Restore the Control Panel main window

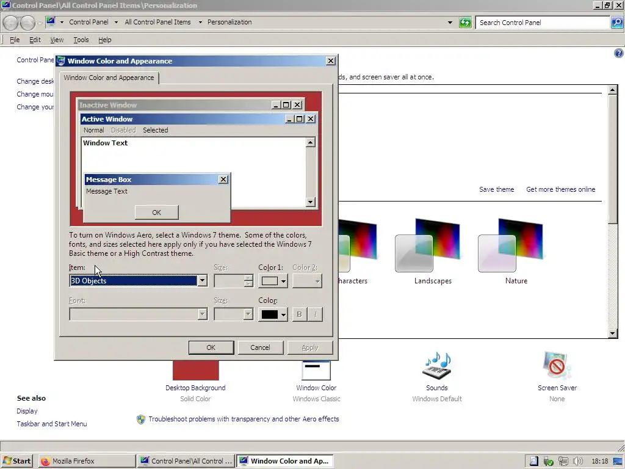click(x=607, y=5)
